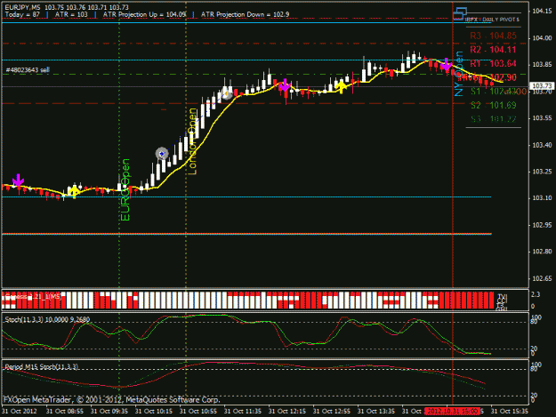556x417 pixels.
Task: Click the ATR Projection Up = 104.09 text
Action: click(144, 14)
